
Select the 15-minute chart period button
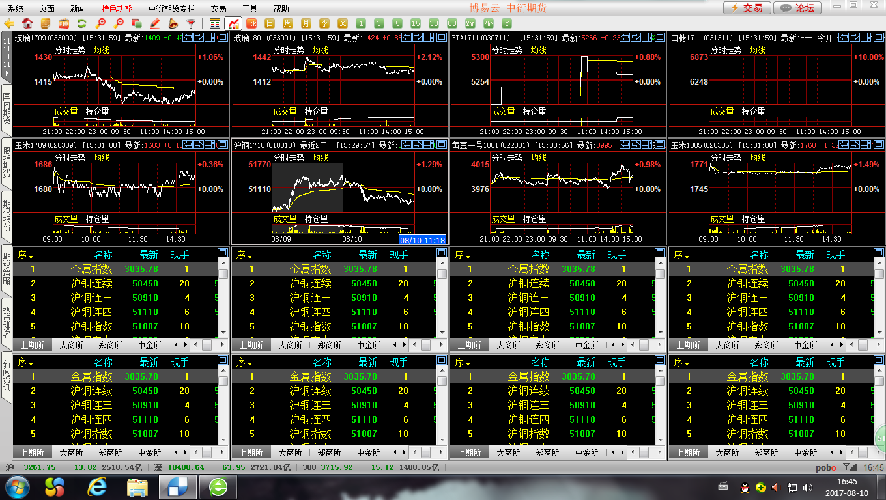[x=416, y=23]
